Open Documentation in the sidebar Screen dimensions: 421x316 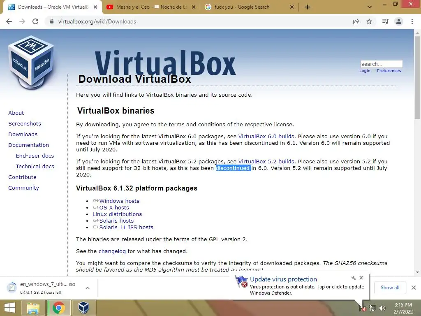tap(28, 145)
